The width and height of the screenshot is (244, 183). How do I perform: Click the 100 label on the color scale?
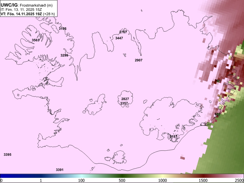(x=82, y=180)
